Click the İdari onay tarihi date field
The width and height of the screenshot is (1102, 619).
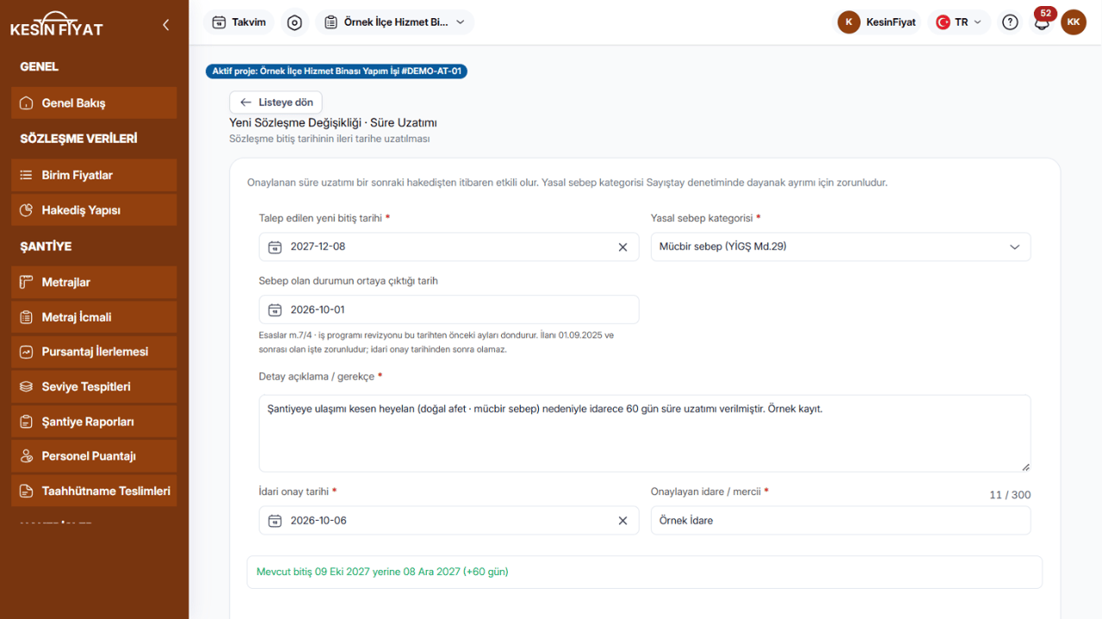[x=448, y=521]
